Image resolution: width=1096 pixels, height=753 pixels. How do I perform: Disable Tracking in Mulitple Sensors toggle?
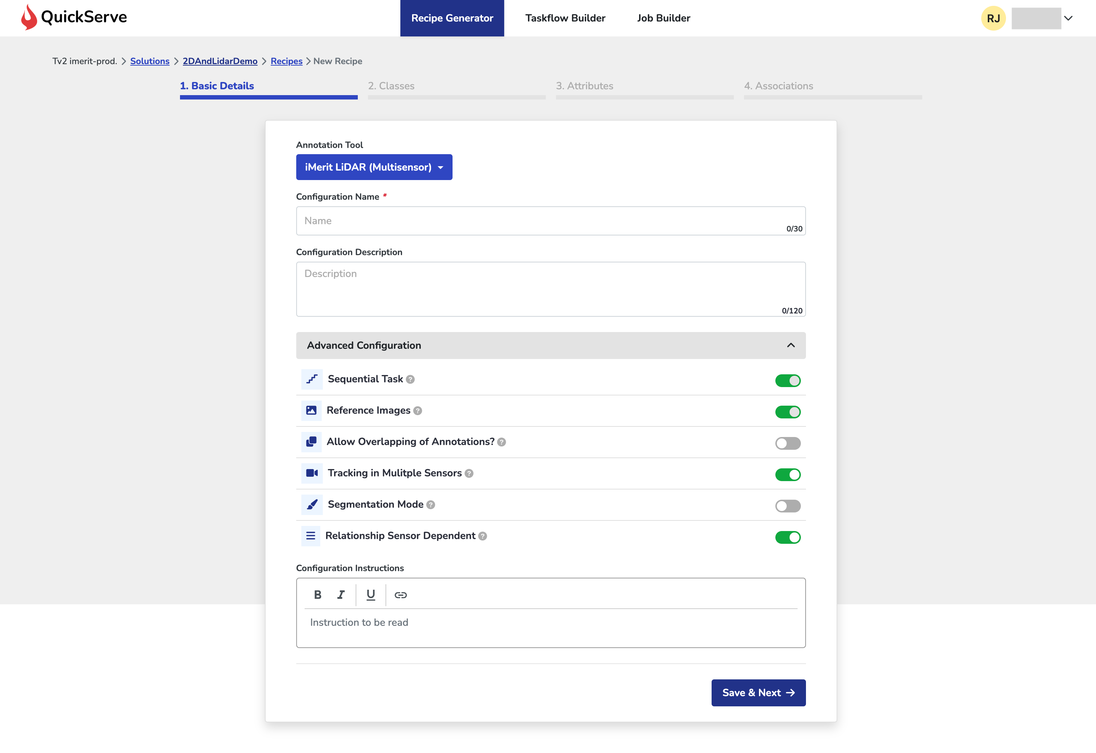[788, 475]
